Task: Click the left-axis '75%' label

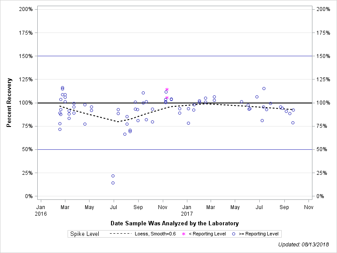Action: [x=27, y=126]
